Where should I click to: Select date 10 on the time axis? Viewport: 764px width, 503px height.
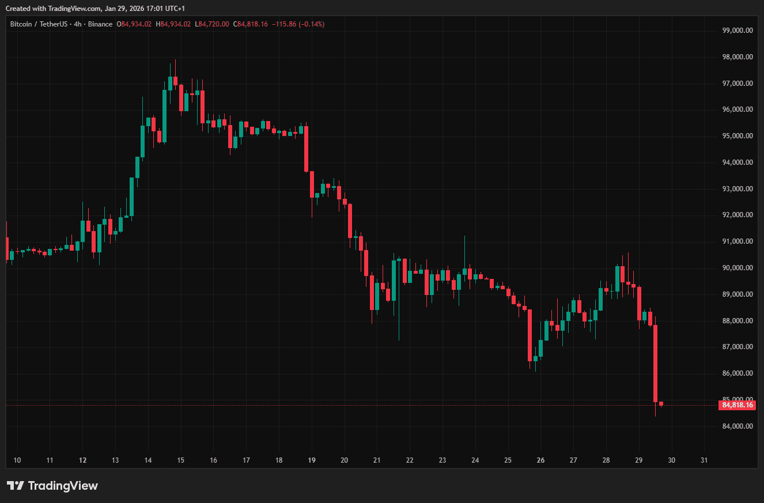(x=17, y=460)
